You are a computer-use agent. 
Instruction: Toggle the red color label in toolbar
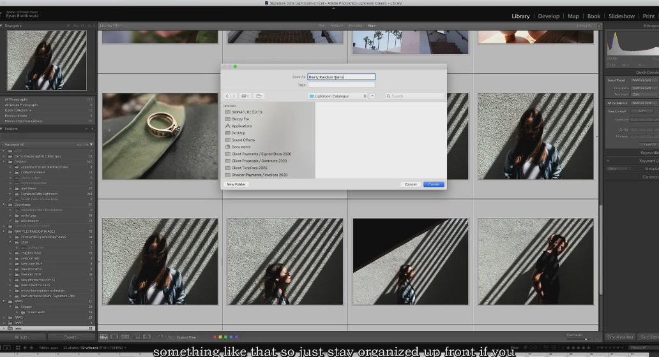coord(215,337)
